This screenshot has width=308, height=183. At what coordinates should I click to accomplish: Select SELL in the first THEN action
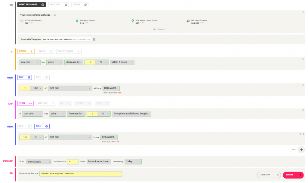click(42, 77)
